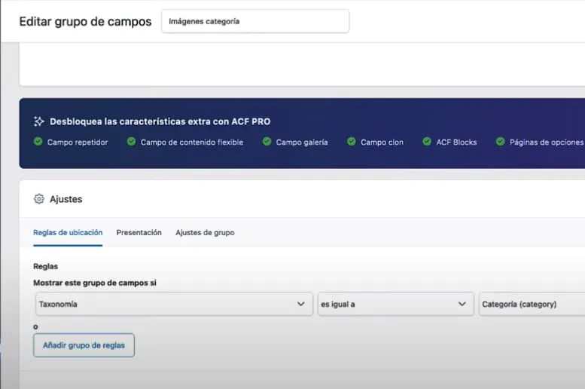Viewport: 585px width, 389px height.
Task: Click the gear icon next to Ajustes
Action: point(39,199)
